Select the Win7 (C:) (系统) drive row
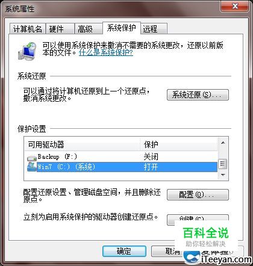Viewport: 253px width, 266px height. pos(121,167)
